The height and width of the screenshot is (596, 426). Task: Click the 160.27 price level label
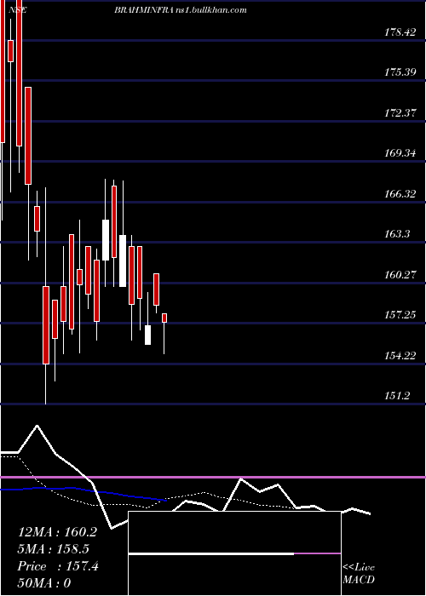coord(400,274)
